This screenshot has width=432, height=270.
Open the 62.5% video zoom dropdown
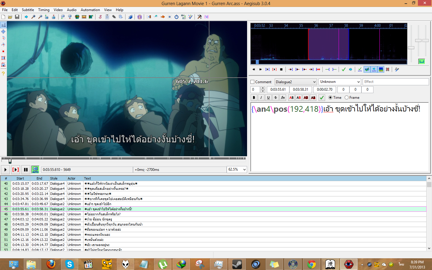point(237,169)
